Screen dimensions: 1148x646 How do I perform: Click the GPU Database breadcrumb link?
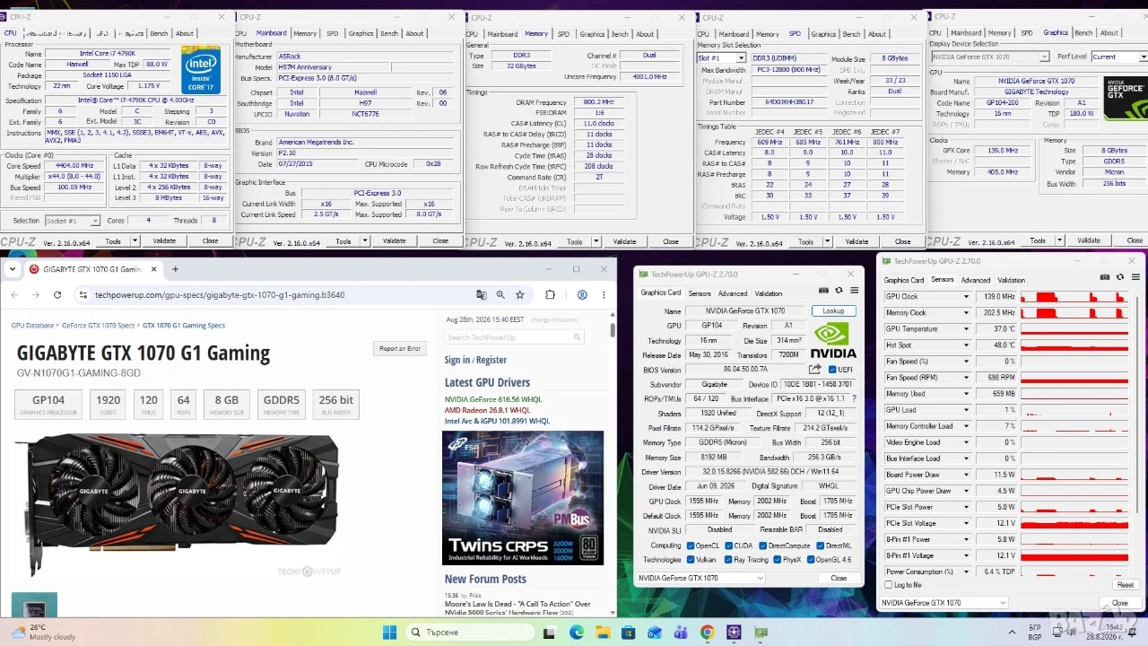pos(33,326)
